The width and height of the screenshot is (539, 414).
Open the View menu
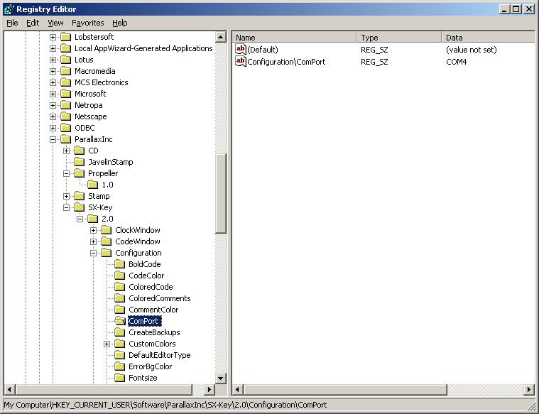coord(55,23)
